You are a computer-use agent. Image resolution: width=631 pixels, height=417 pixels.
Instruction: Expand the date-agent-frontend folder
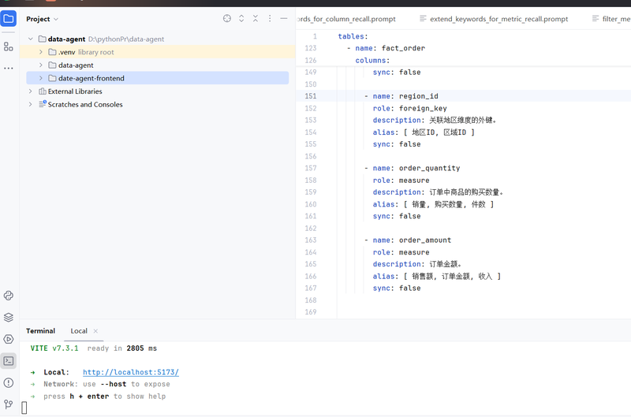41,78
